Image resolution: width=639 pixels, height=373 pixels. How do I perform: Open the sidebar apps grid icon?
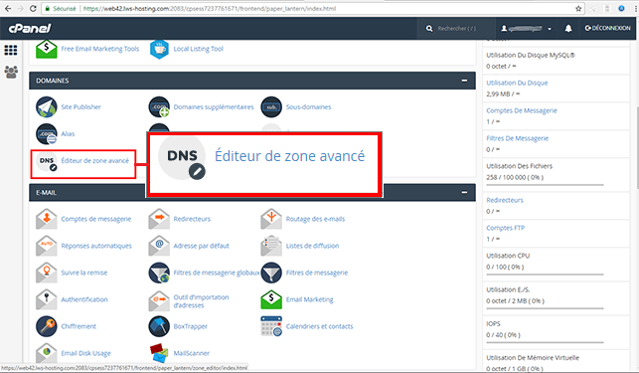point(11,50)
